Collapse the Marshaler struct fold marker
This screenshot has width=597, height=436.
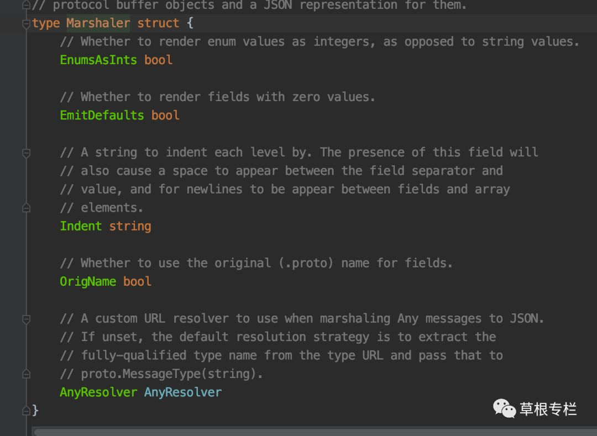[x=27, y=24]
